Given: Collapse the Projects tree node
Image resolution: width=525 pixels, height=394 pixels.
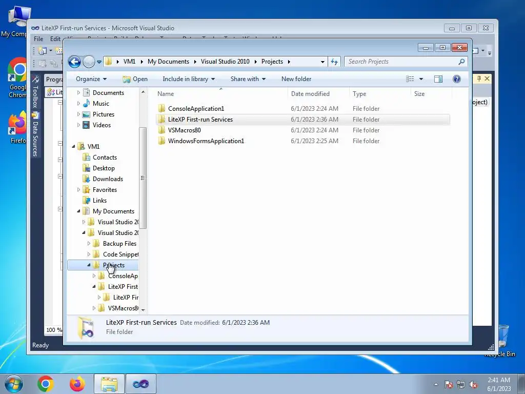Looking at the screenshot, I should pyautogui.click(x=89, y=265).
